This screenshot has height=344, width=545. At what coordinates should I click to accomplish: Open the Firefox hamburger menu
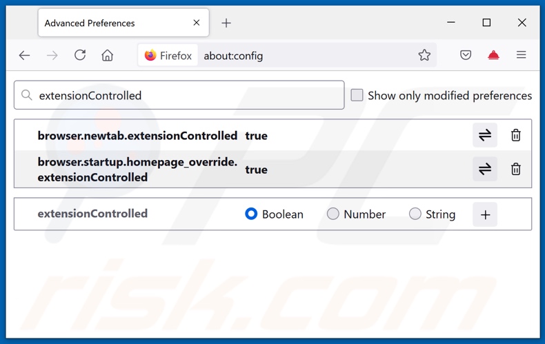point(521,55)
